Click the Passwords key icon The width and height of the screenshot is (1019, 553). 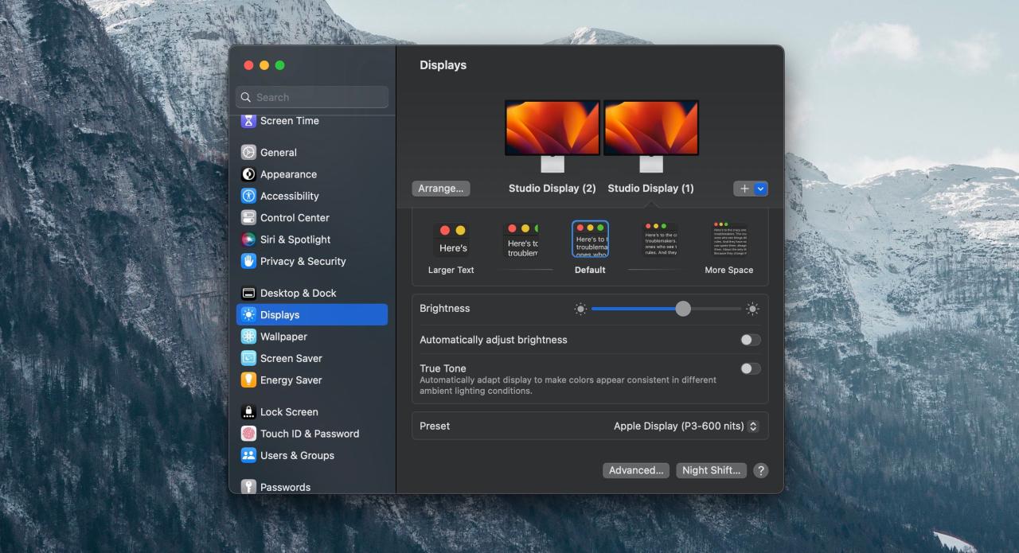[x=248, y=487]
